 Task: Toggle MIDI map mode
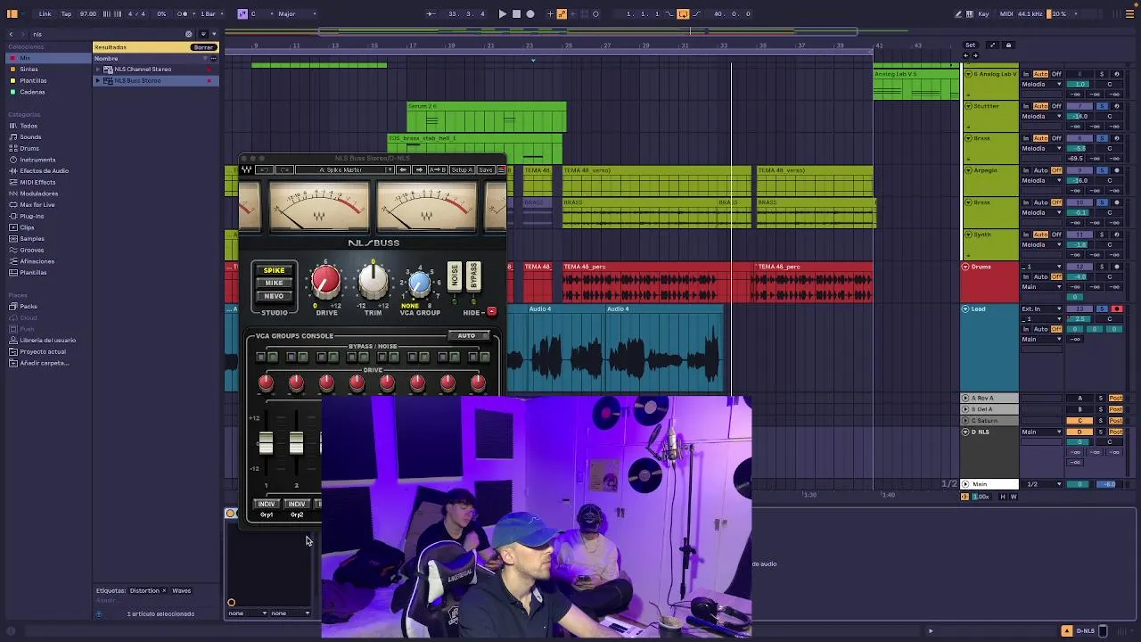coord(1006,13)
